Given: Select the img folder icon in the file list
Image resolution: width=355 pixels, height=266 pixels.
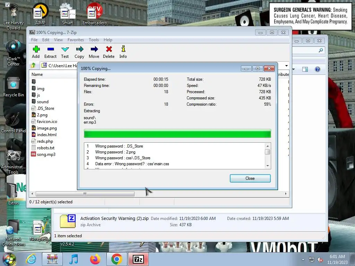Looking at the screenshot, I should pyautogui.click(x=34, y=88).
